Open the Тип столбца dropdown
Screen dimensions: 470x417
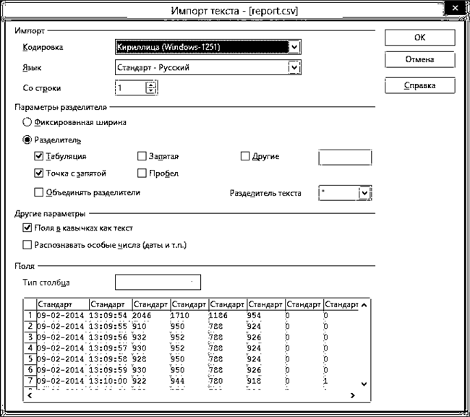158,282
